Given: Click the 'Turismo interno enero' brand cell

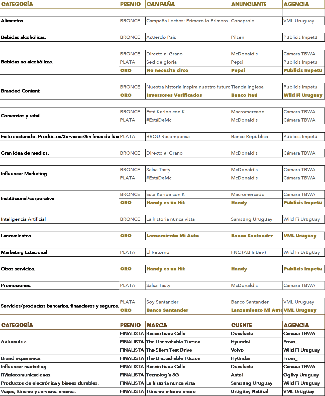Looking at the screenshot, I should 188,391.
